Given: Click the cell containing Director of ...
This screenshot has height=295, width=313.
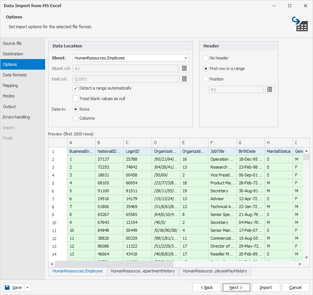Looking at the screenshot, I should coord(222,246).
